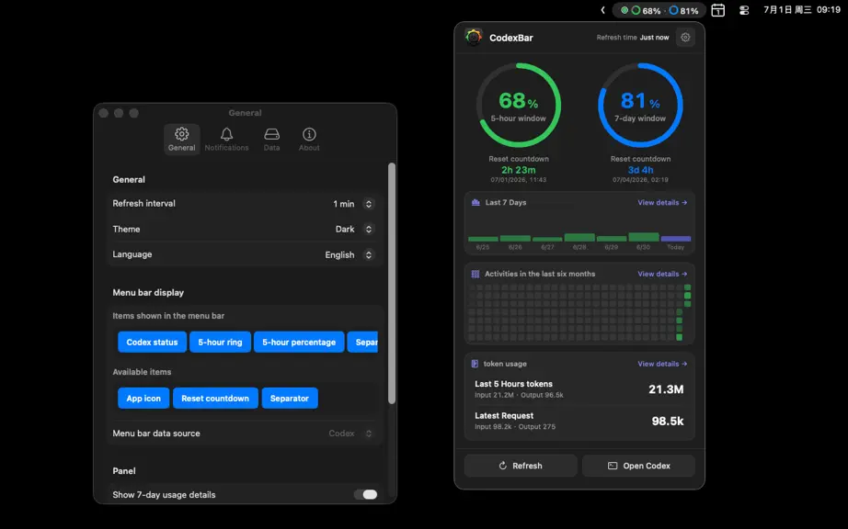Click the 68% 5-hour window ring
848x529 pixels.
coord(519,106)
